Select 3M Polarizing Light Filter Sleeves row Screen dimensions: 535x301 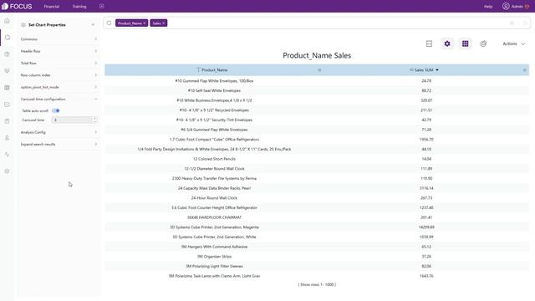(x=317, y=266)
